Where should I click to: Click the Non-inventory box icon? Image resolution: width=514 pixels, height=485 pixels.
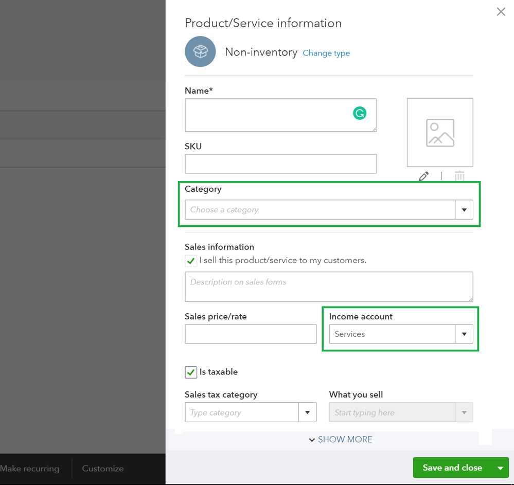pos(200,51)
